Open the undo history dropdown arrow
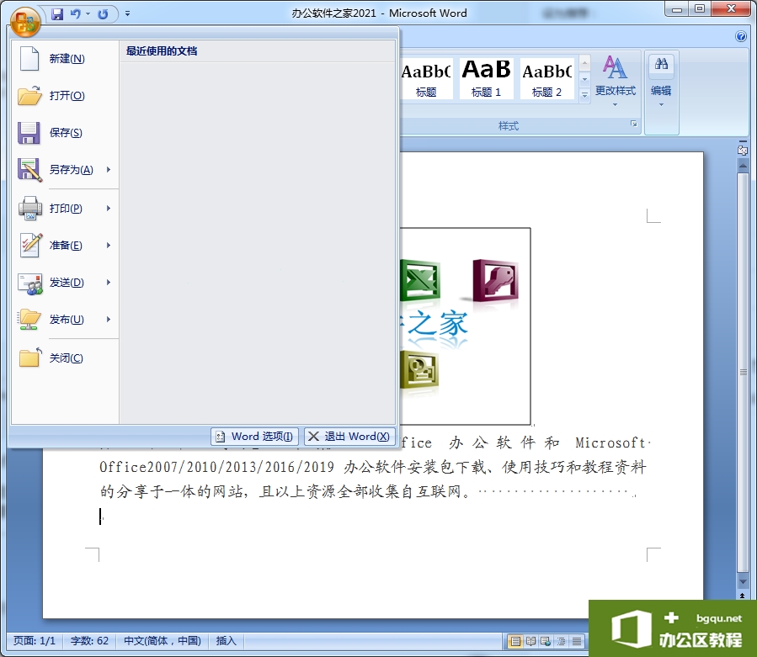 pos(88,14)
